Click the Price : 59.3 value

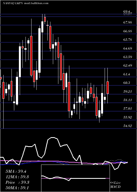[17, 182]
